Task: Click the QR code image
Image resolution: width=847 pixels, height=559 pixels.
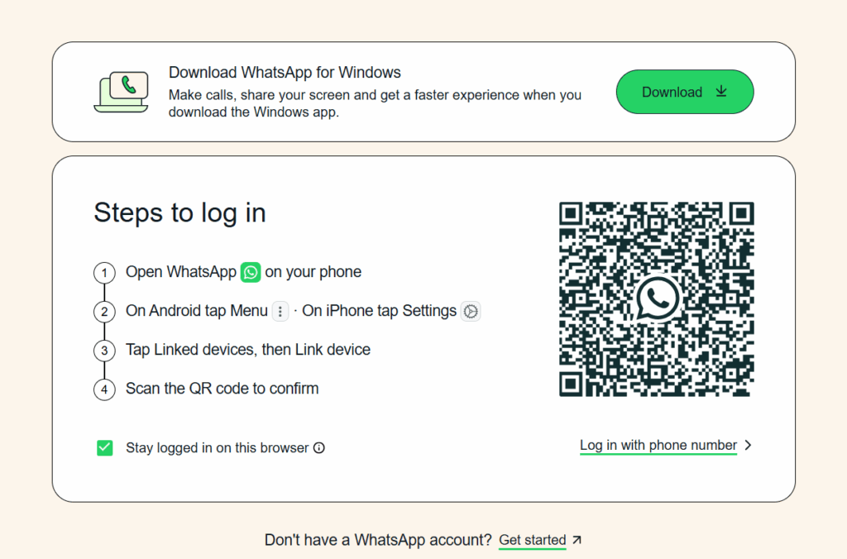Action: (x=656, y=299)
